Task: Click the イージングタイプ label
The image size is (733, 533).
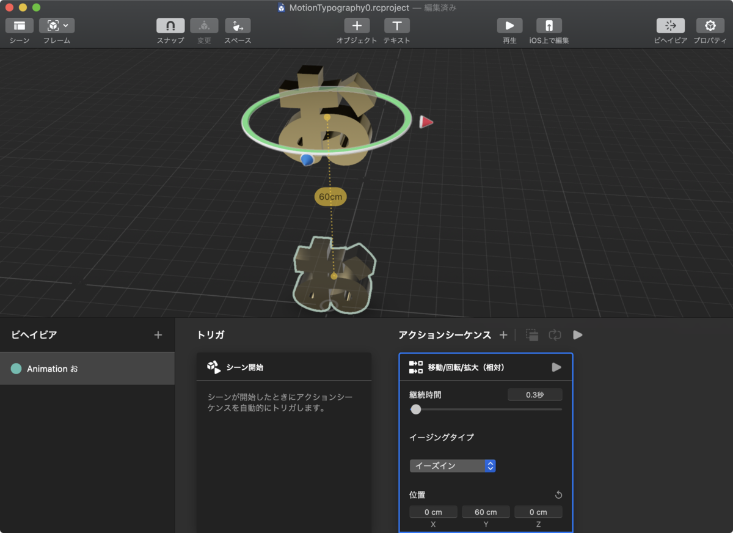Action: [441, 437]
